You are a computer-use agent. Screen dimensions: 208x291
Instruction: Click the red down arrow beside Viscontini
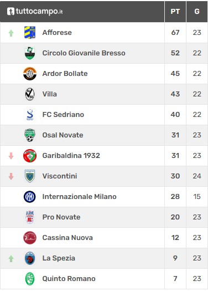[11, 176]
